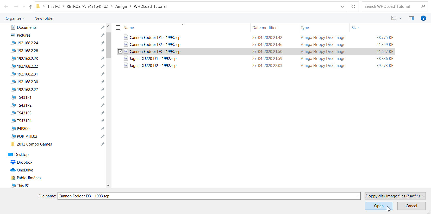Toggle the preview pane
This screenshot has width=431, height=214.
pos(411,18)
